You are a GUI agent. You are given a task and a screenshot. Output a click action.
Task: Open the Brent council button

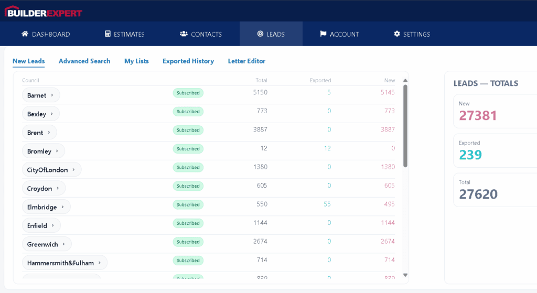point(39,133)
